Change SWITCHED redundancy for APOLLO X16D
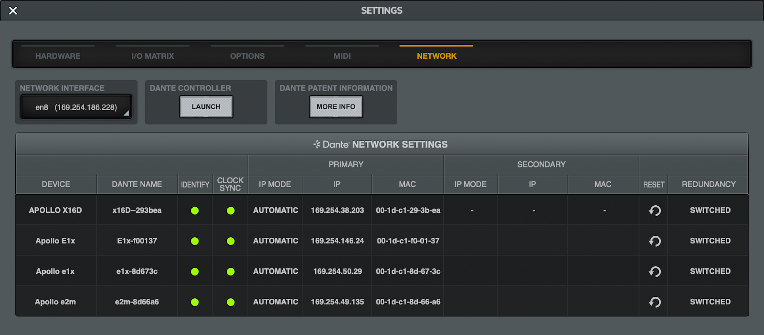764x335 pixels. click(x=710, y=210)
